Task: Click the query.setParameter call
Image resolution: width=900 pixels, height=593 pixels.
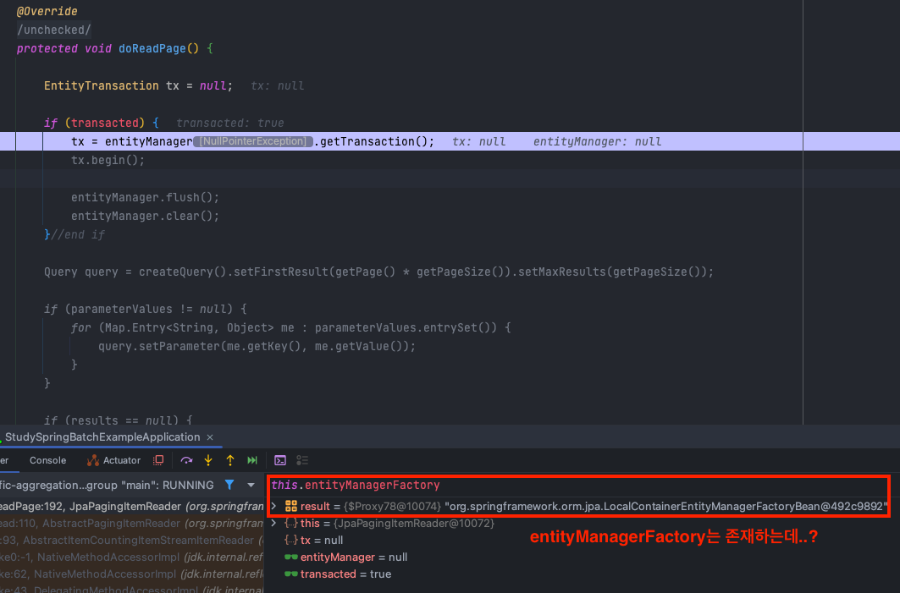Action: [257, 346]
